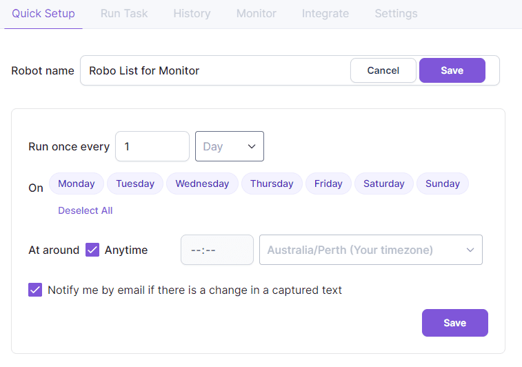Open the Quick Setup tab
The image size is (522, 367).
43,14
